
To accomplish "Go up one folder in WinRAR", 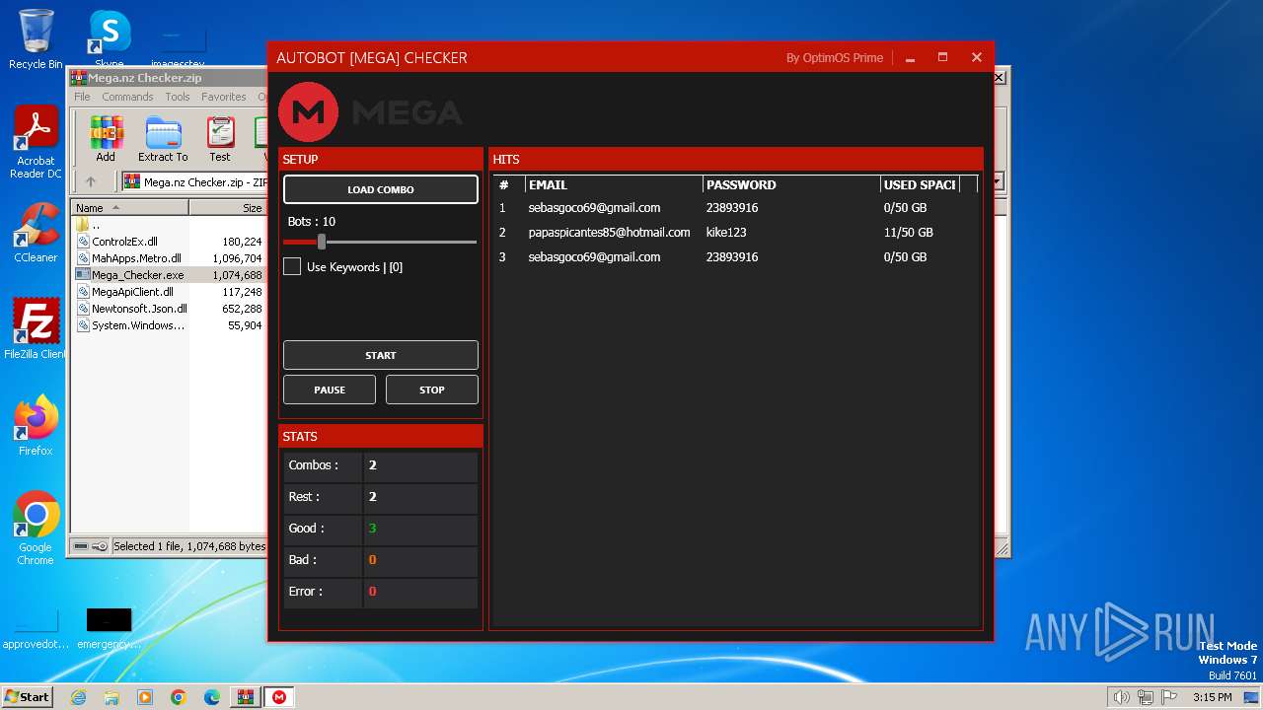I will (x=91, y=181).
